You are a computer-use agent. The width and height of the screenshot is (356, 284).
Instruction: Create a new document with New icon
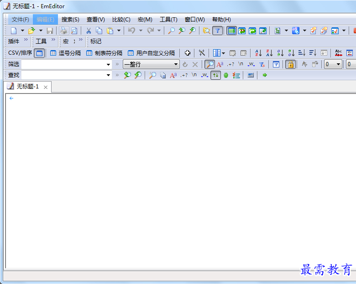click(x=14, y=31)
